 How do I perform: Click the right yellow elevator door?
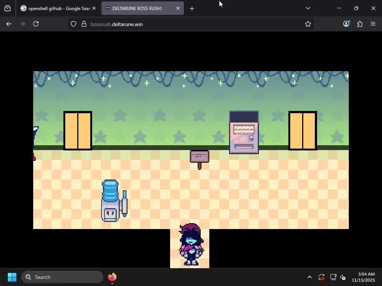coord(303,131)
